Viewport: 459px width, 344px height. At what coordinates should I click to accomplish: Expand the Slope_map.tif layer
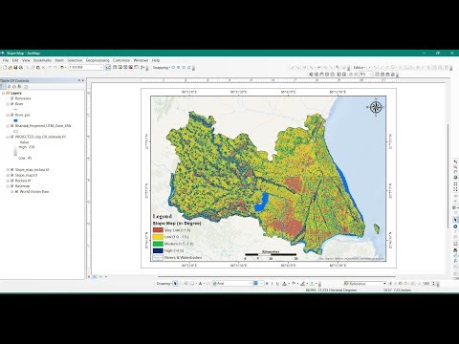pyautogui.click(x=8, y=175)
